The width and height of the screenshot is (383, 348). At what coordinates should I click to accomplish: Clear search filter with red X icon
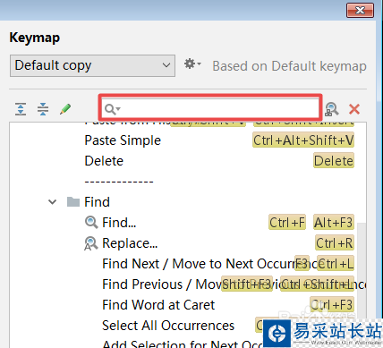coord(354,109)
